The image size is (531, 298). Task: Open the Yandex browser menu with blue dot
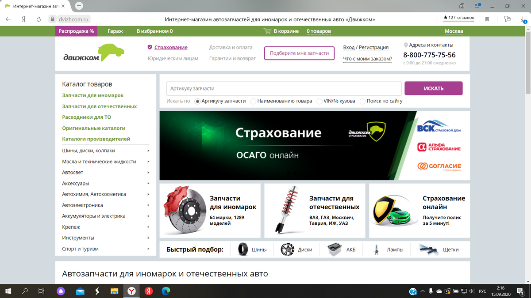point(478,6)
